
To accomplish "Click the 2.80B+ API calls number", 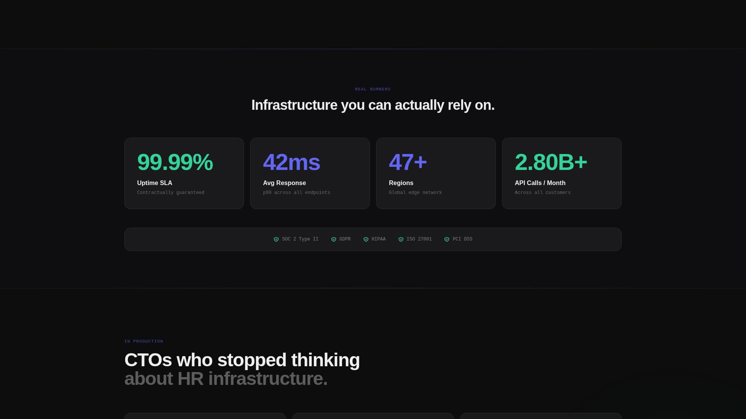I will (x=551, y=162).
